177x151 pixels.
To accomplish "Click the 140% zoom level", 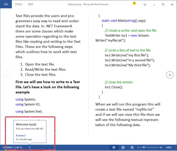I will click(x=169, y=147).
